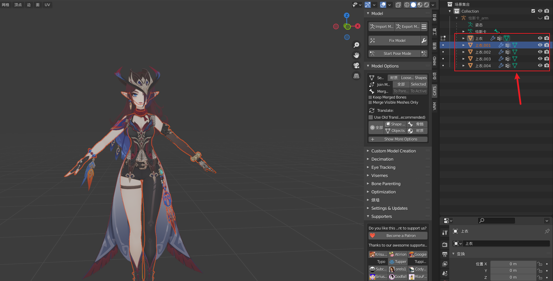Screen dimensions: 553x281
Task: Hide 上衣.004 with eye icon
Action: coord(540,65)
